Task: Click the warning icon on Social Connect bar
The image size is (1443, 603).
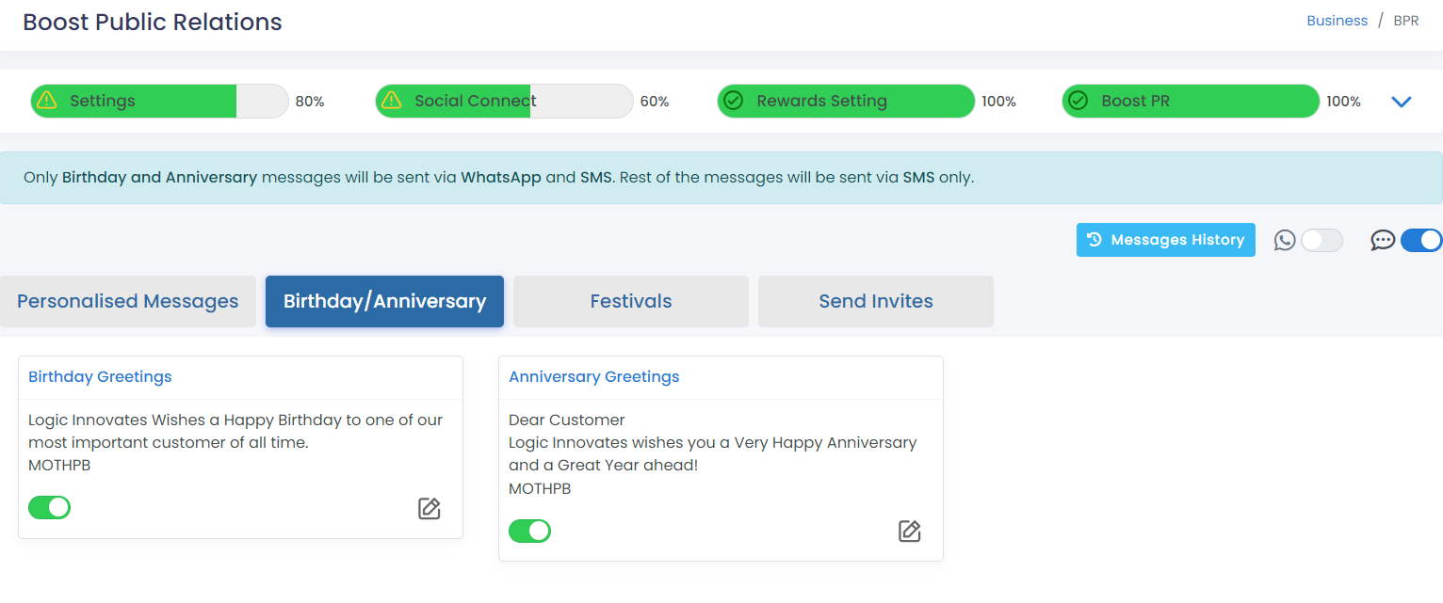Action: coord(393,101)
